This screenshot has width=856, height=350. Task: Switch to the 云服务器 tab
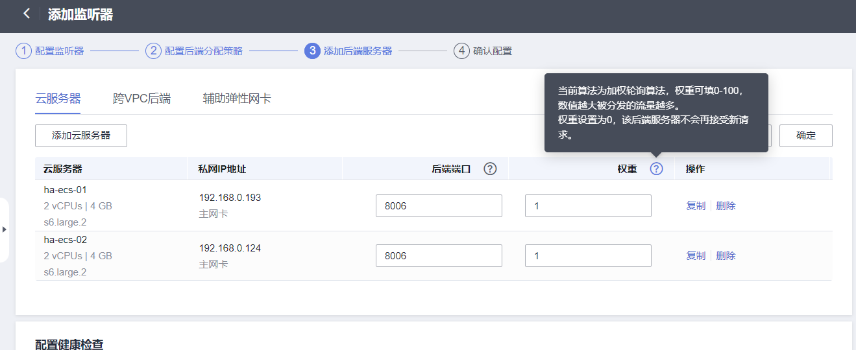click(x=58, y=99)
